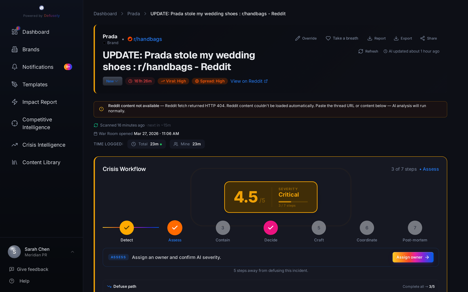
Task: Click the Give feedback icon
Action: [12, 269]
